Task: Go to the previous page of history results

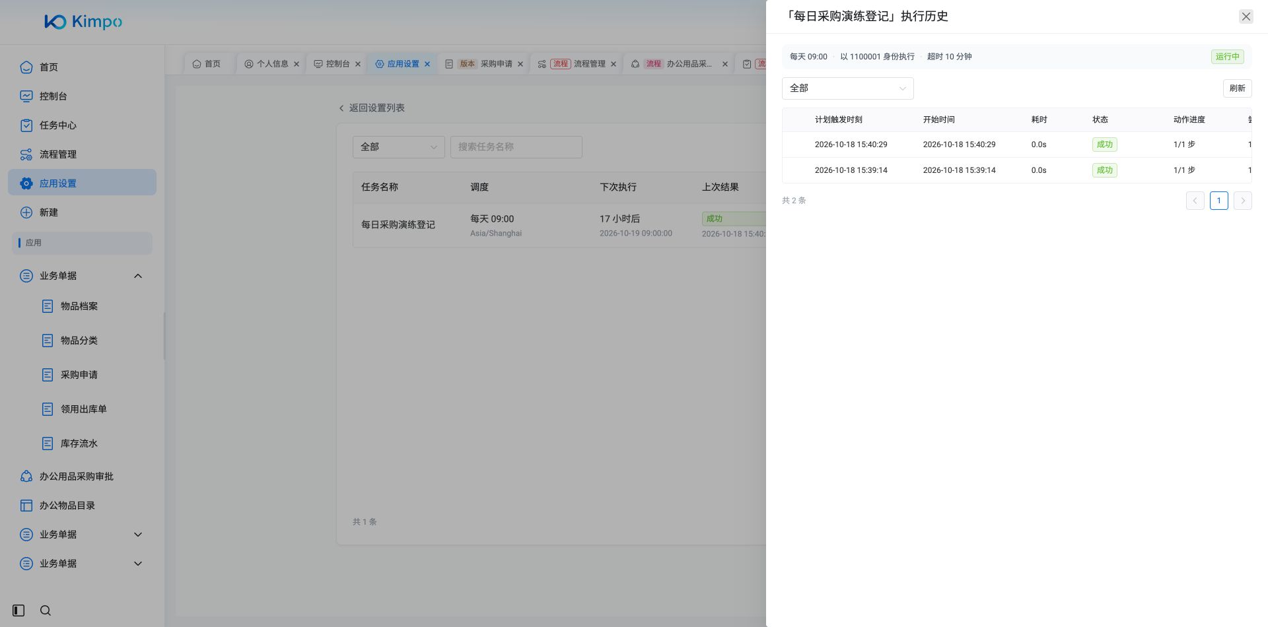Action: [x=1195, y=201]
